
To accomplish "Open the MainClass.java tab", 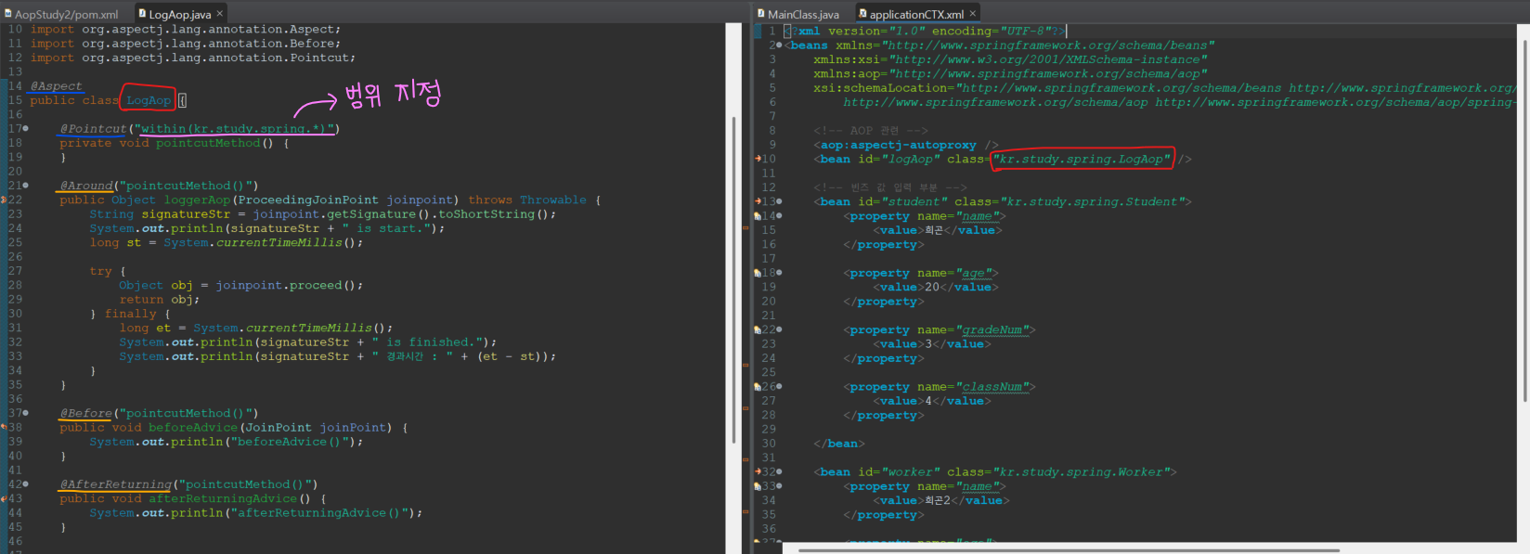I will click(x=797, y=14).
